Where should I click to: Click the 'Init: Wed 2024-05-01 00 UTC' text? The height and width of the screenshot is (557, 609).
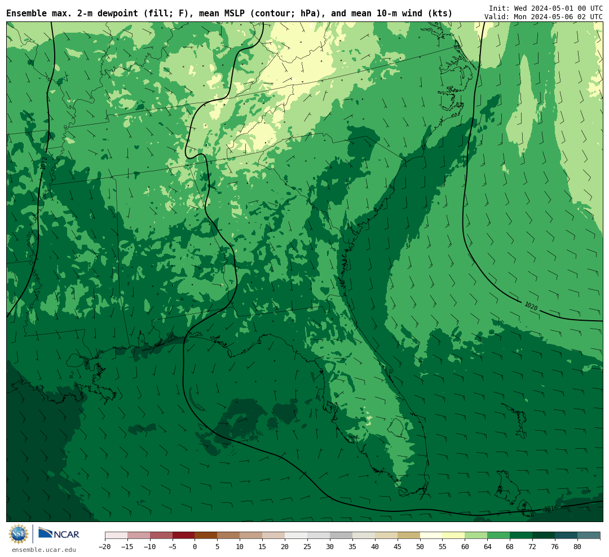[546, 8]
